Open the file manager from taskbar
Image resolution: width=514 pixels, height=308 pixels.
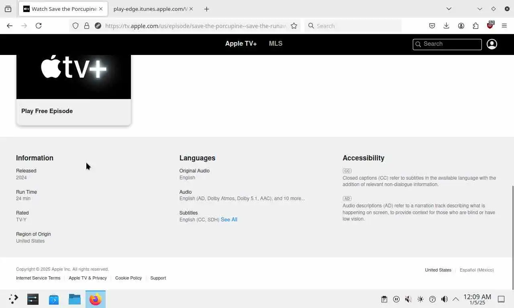click(x=75, y=299)
